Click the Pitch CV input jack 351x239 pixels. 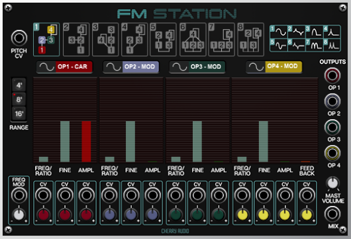19,38
